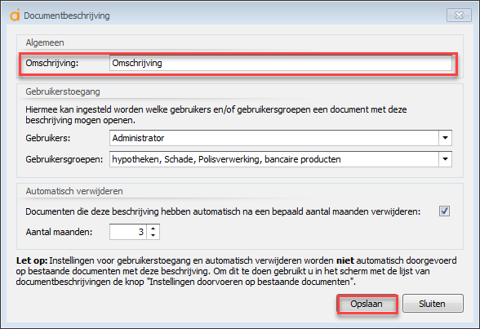
Task: Save with the Opslaan button
Action: tap(367, 304)
